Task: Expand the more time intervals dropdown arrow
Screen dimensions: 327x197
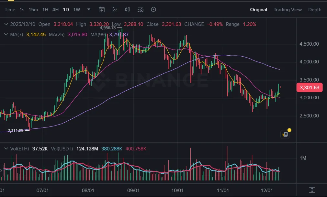Action: pos(89,10)
